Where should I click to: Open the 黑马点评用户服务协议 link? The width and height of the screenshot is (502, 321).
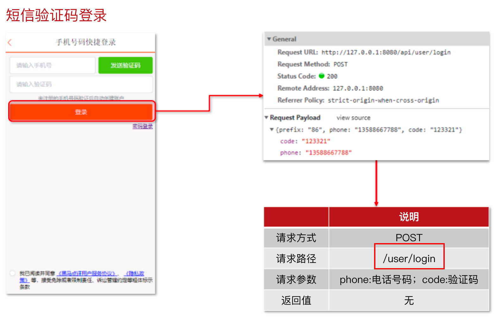[87, 273]
